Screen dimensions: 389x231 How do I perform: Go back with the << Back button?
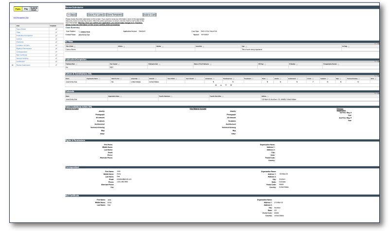72,15
